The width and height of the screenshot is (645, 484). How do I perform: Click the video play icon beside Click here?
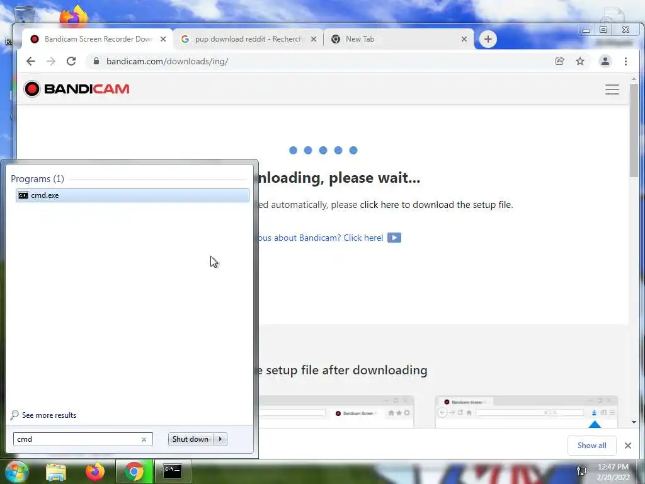point(394,238)
